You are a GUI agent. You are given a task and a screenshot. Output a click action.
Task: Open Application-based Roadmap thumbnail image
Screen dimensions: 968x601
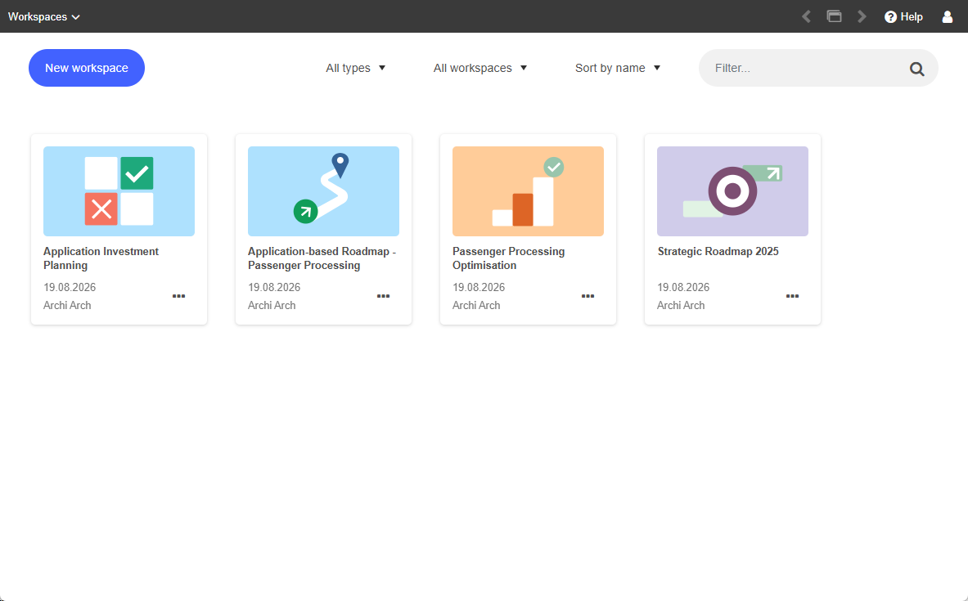click(x=323, y=191)
